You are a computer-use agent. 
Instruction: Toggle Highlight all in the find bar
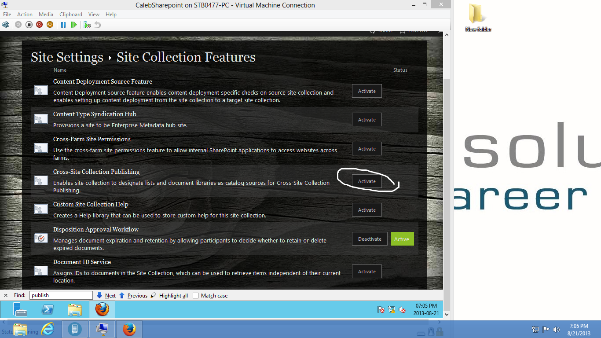[x=169, y=296]
